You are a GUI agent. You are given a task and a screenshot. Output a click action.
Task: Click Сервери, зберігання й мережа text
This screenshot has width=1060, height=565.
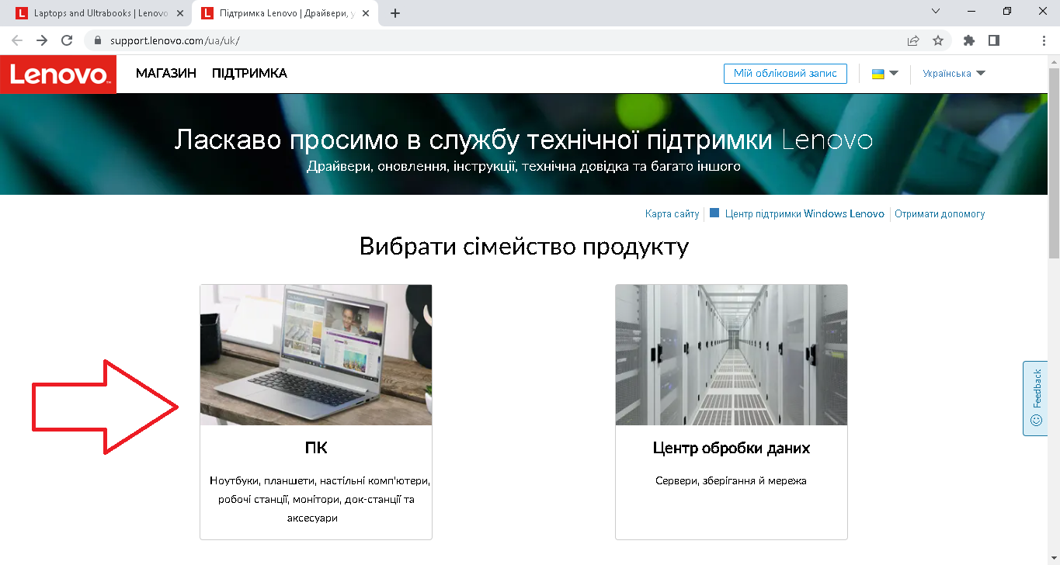pyautogui.click(x=732, y=481)
